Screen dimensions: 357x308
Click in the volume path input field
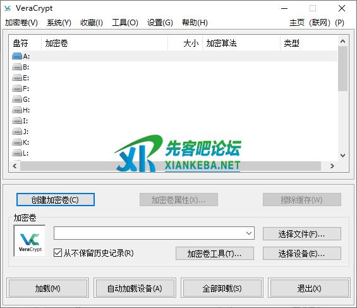149,233
